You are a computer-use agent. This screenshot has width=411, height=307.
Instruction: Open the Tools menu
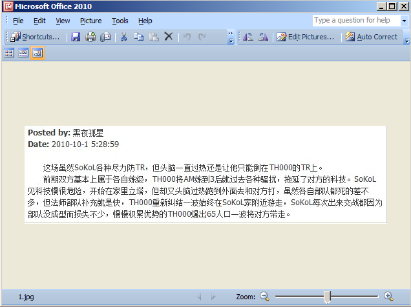pyautogui.click(x=120, y=21)
